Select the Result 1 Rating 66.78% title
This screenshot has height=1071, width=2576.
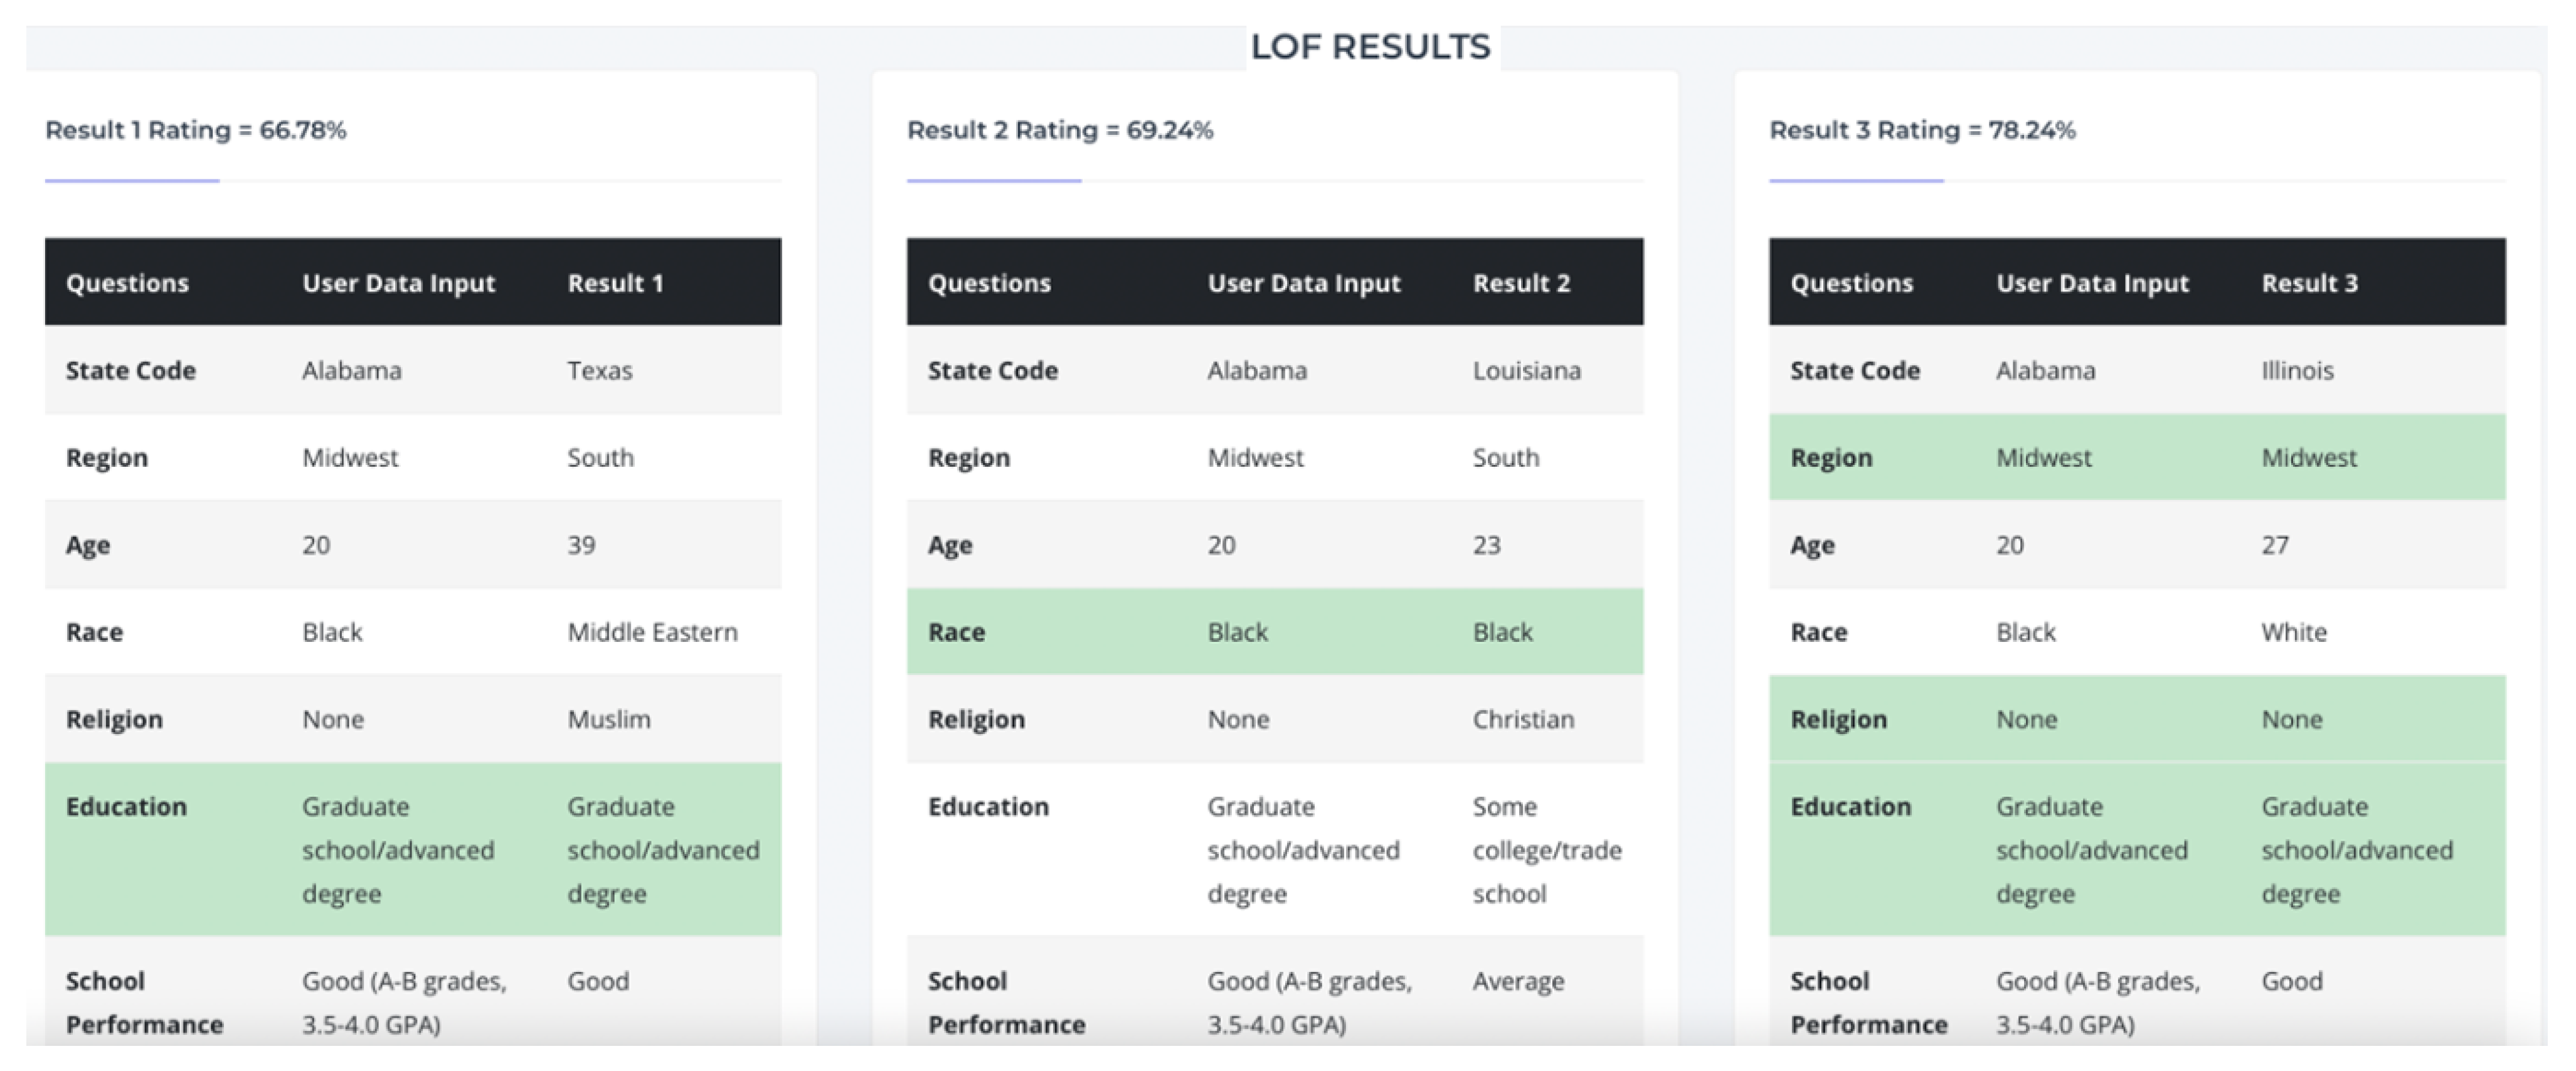point(196,130)
